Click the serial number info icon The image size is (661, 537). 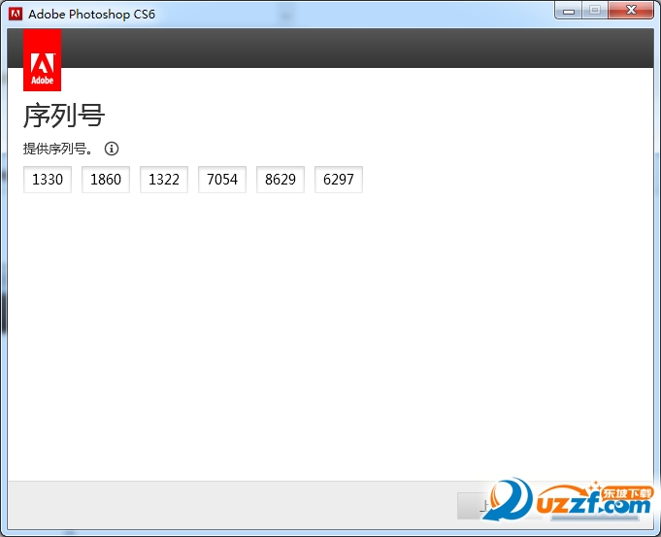(x=112, y=149)
